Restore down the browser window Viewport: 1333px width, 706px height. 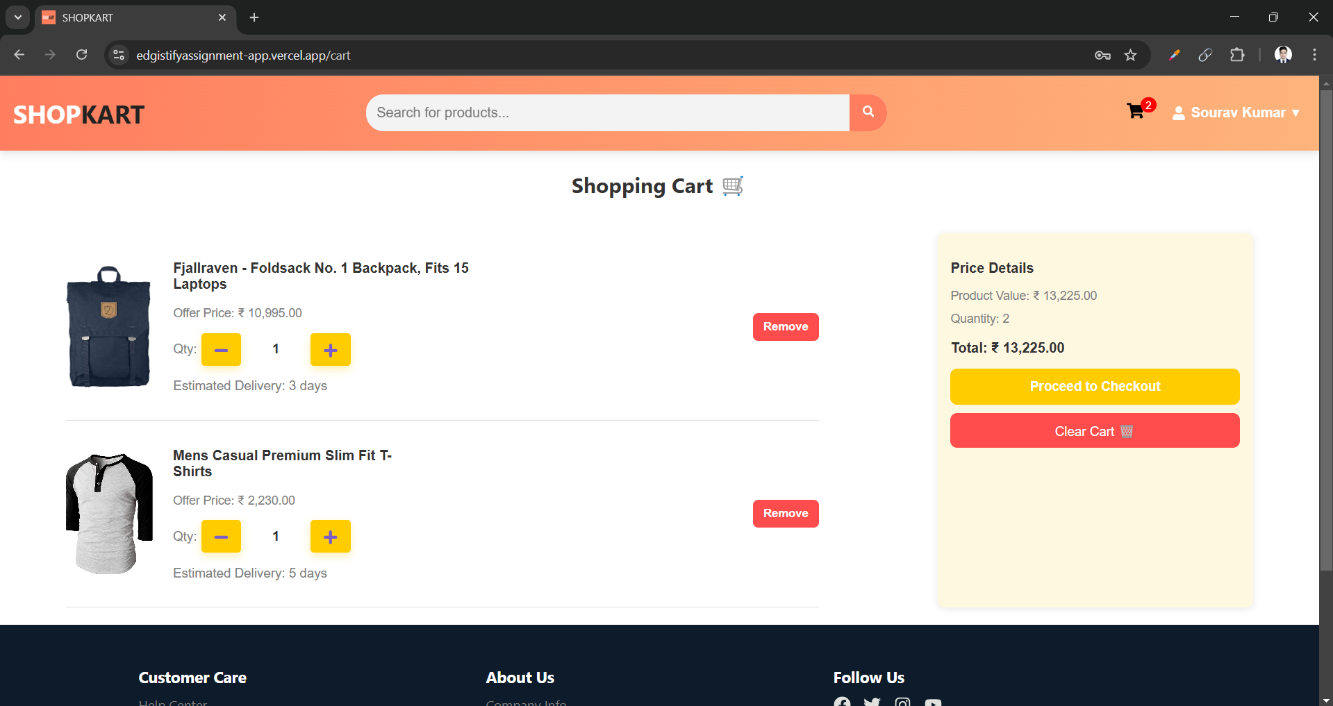[x=1273, y=17]
